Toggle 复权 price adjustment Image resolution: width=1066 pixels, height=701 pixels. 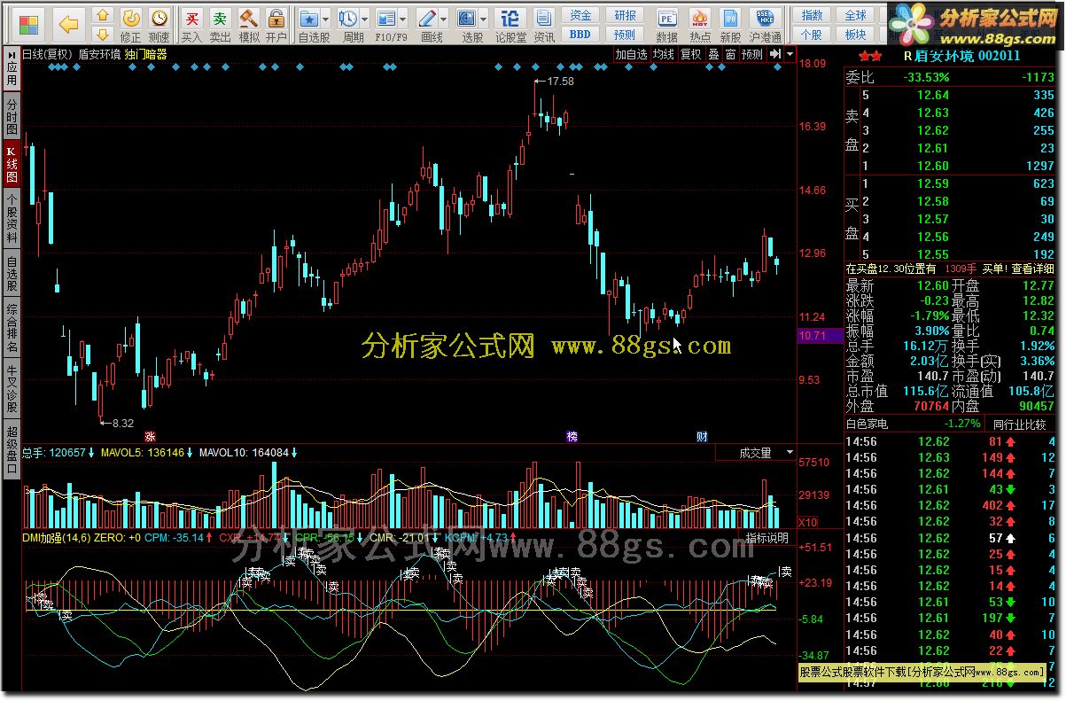click(690, 54)
